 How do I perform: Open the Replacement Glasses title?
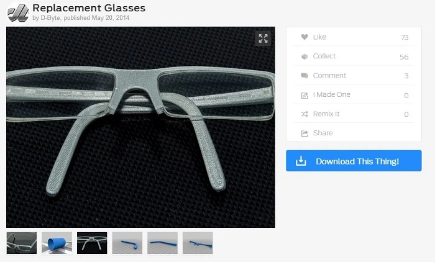click(x=89, y=8)
